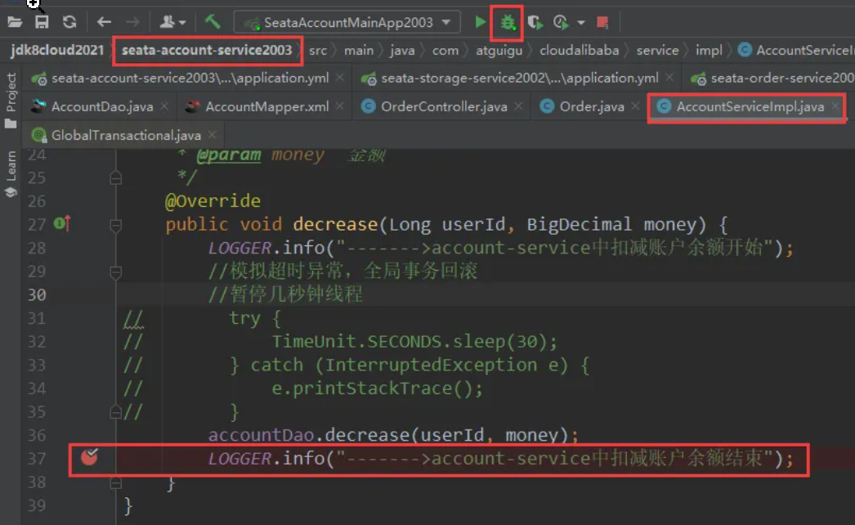Screen dimensions: 855x525
Task: Open the Project tool window
Action: pos(11,101)
